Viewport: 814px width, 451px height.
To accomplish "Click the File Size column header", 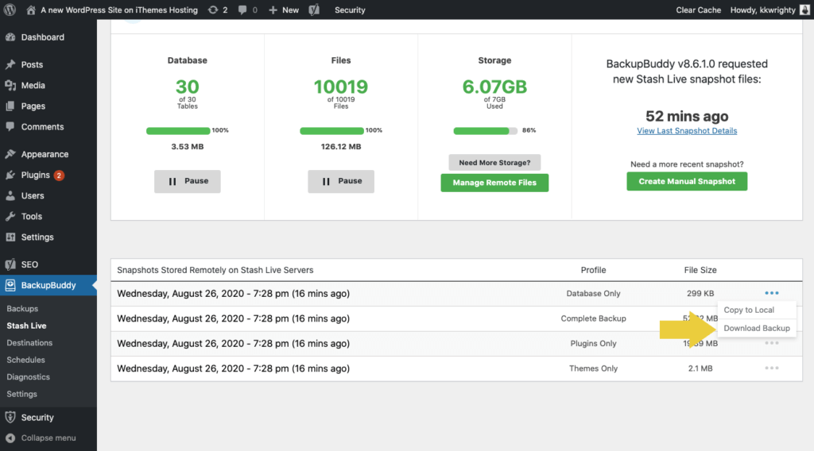I will pyautogui.click(x=700, y=270).
